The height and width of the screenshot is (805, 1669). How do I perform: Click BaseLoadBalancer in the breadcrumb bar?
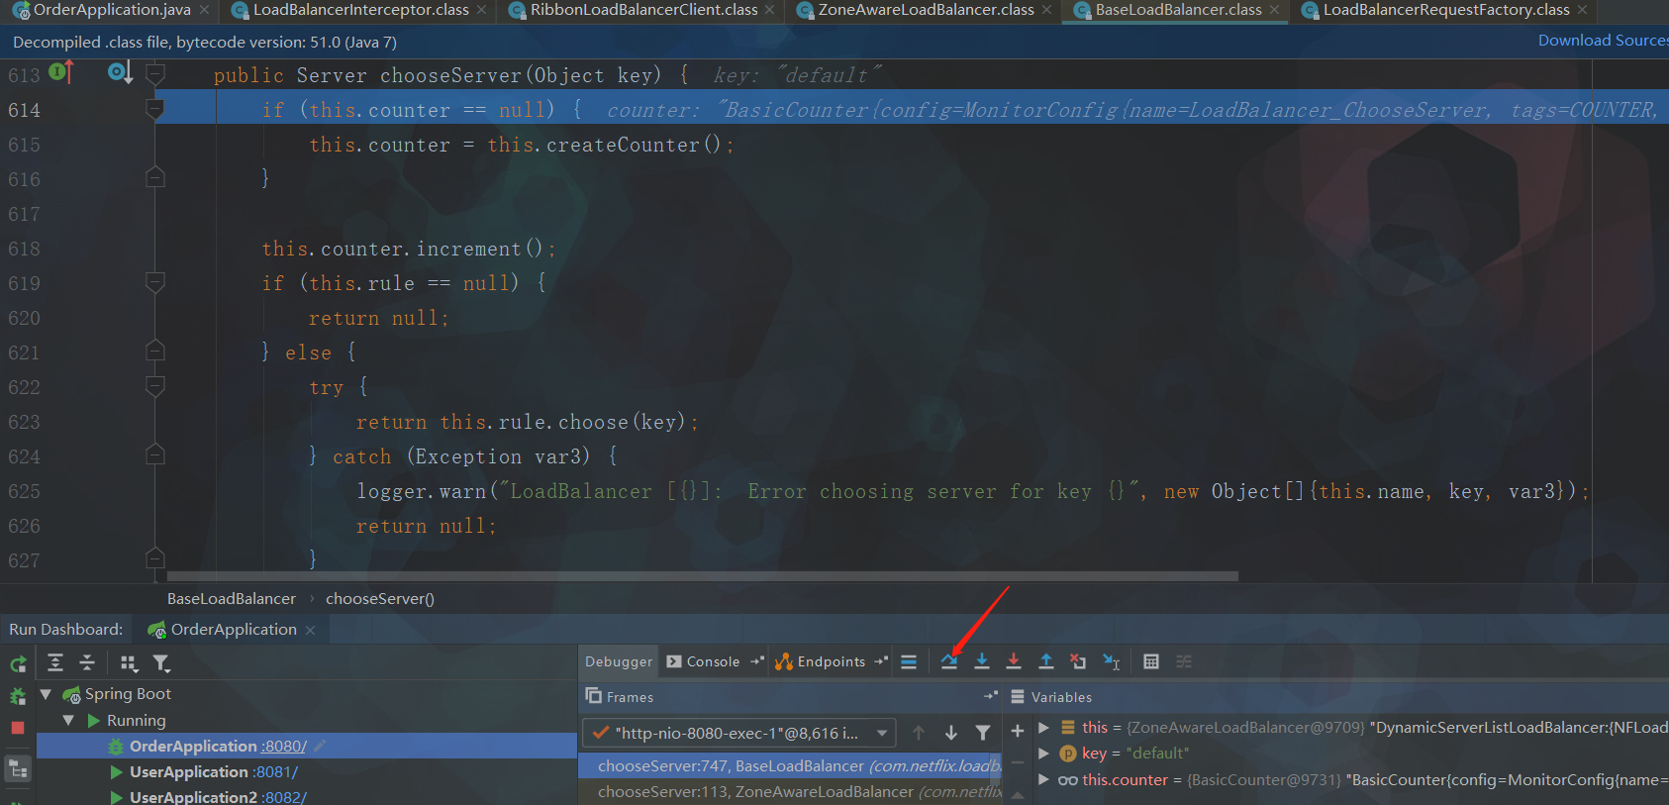point(232,599)
